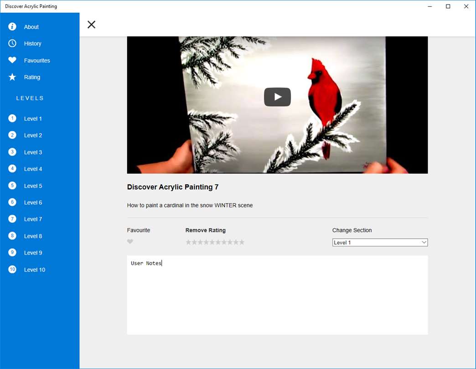Click the cardinal in the snow description text
476x369 pixels.
tap(190, 205)
